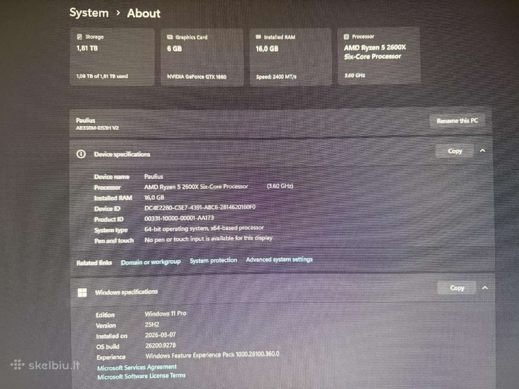
Task: Click the Installed RAM value 16,0 GB in specifications
Action: (154, 197)
